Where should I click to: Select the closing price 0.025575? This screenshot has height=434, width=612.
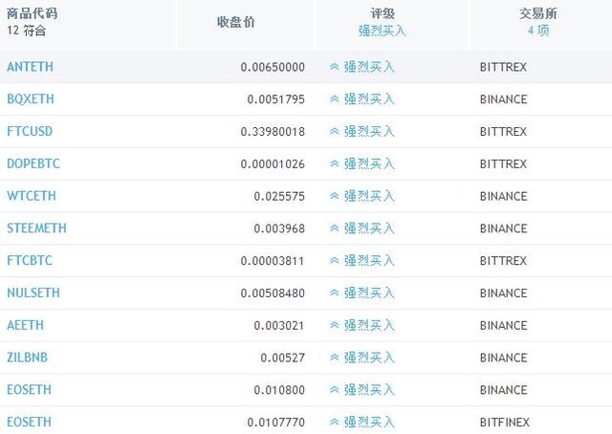pos(279,196)
